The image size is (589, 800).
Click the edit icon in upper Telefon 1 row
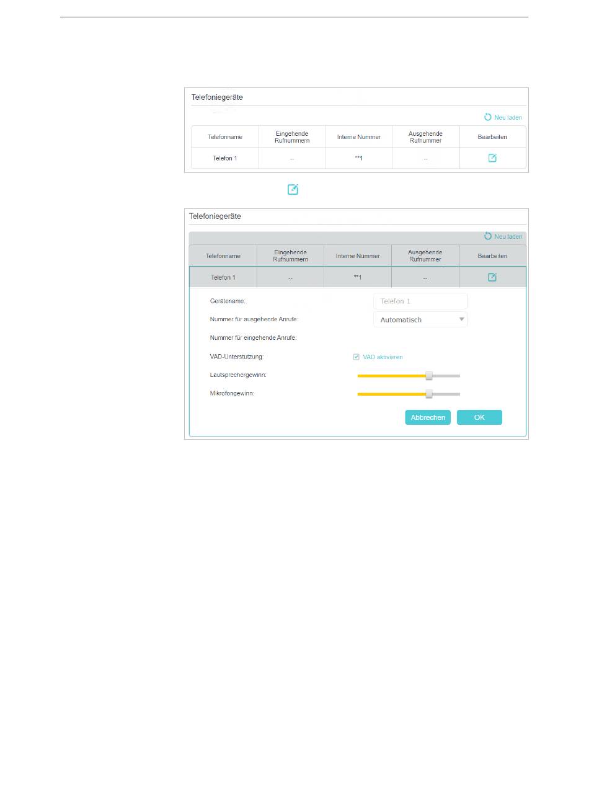(x=492, y=158)
